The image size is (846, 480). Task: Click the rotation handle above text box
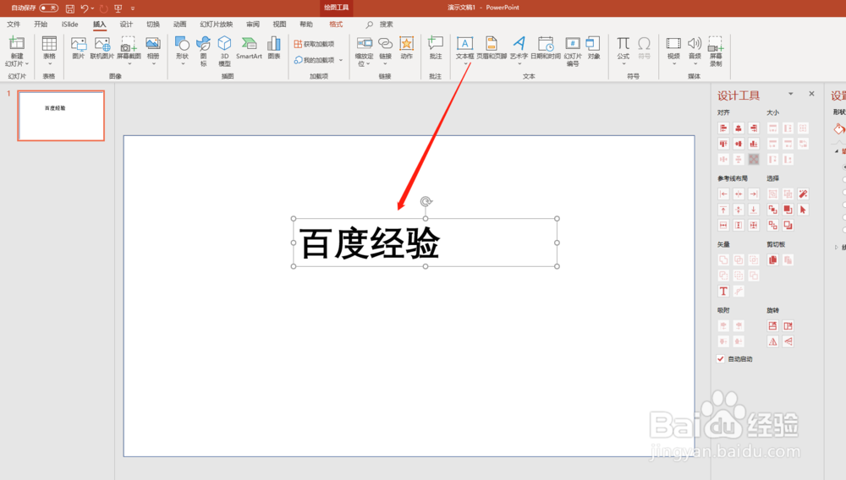click(426, 201)
